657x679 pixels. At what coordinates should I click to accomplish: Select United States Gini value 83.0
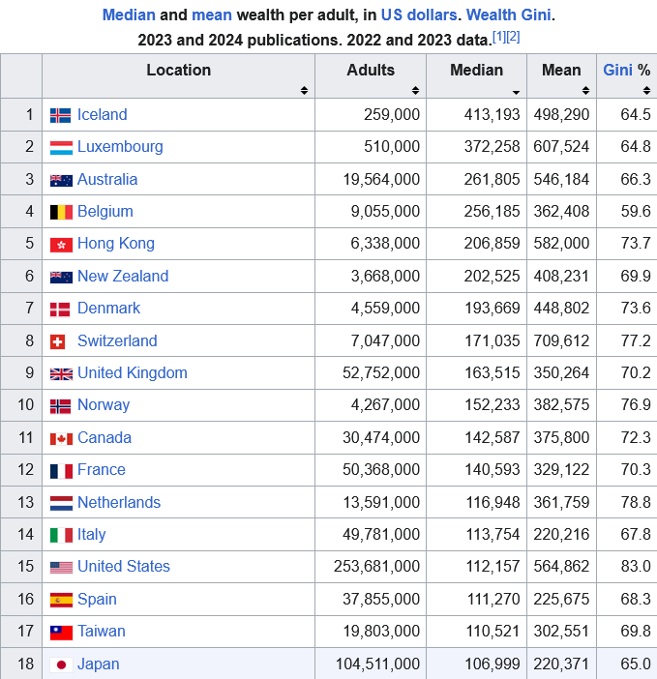click(x=636, y=567)
